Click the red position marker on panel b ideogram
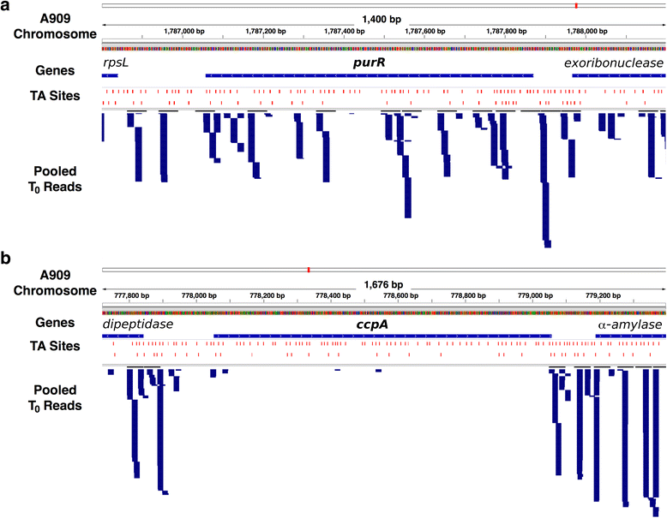 (x=308, y=270)
